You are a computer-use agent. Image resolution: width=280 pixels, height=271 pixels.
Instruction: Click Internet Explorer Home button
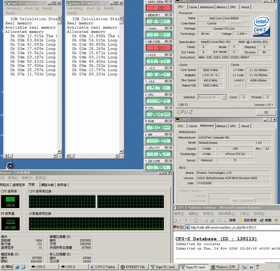tap(219, 220)
